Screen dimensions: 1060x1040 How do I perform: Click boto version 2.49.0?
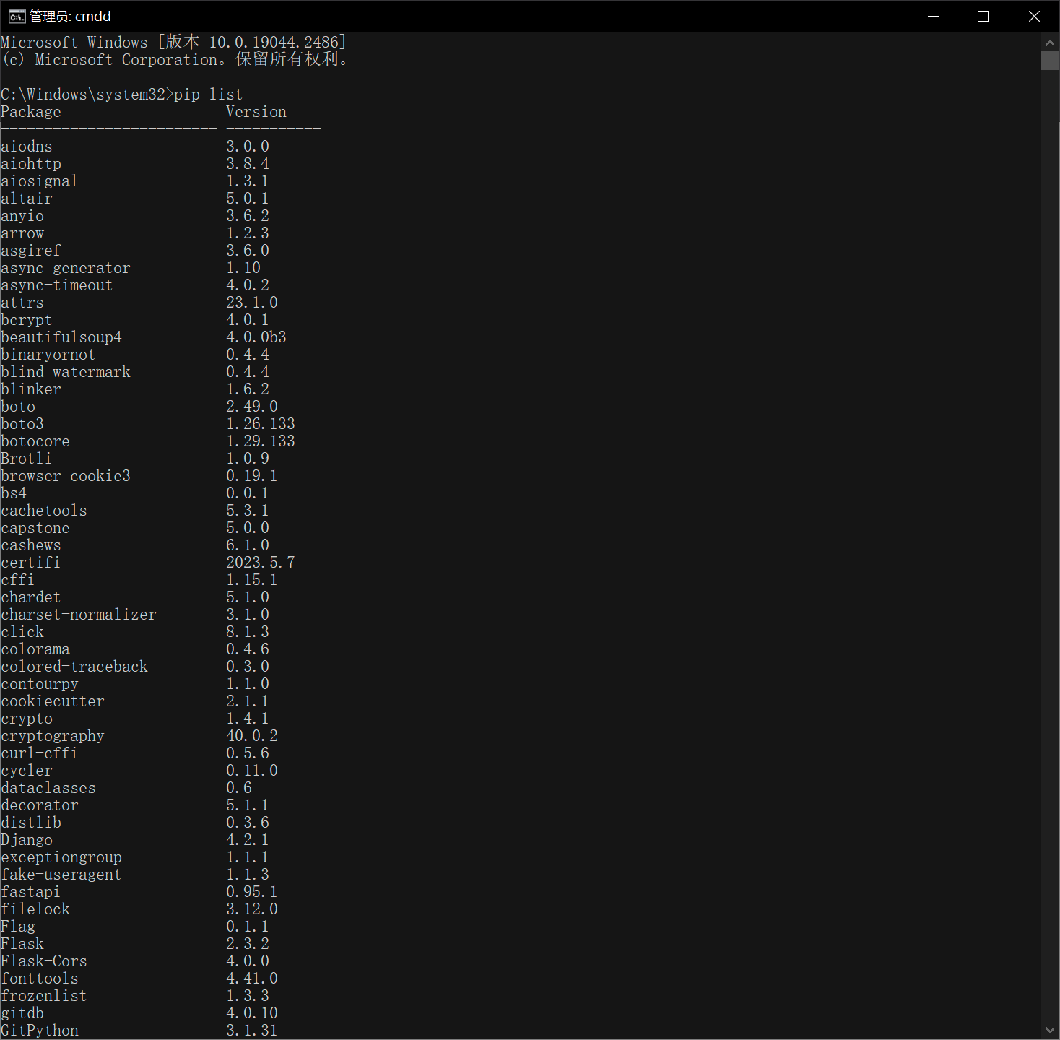pyautogui.click(x=252, y=407)
